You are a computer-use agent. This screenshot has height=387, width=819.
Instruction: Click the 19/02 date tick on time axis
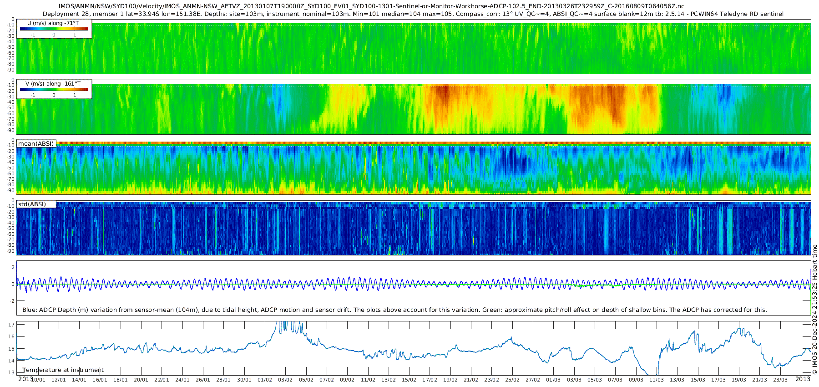click(450, 380)
